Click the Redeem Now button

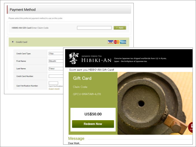click(93, 124)
